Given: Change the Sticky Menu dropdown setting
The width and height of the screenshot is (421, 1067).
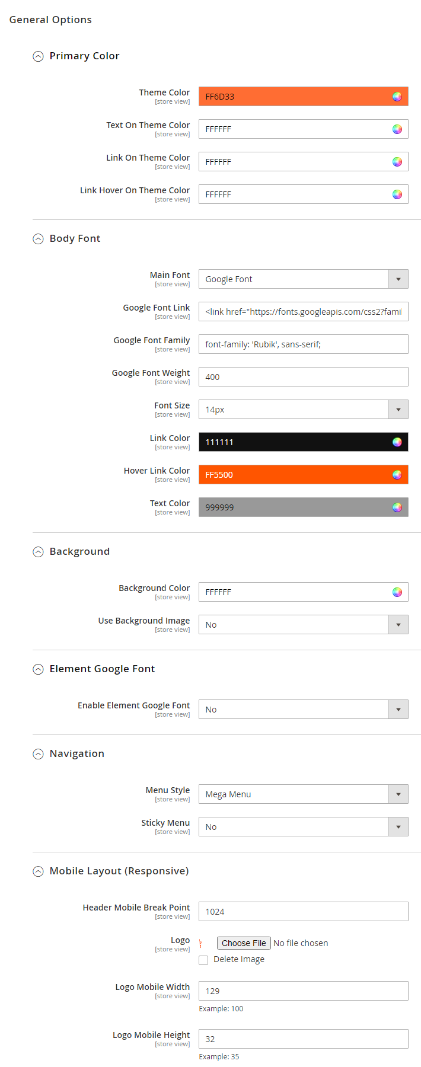Looking at the screenshot, I should (x=303, y=827).
